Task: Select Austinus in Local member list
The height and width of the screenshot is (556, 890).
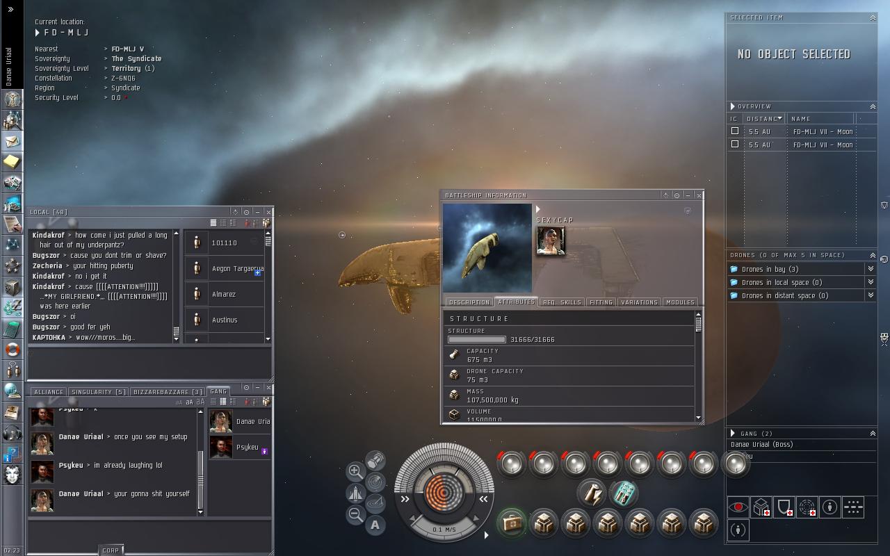Action: point(225,320)
